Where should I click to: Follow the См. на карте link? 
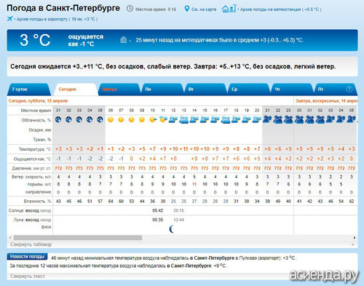tap(204, 9)
